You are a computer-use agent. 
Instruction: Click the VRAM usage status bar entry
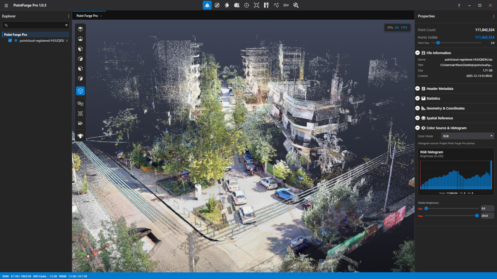click(73, 276)
